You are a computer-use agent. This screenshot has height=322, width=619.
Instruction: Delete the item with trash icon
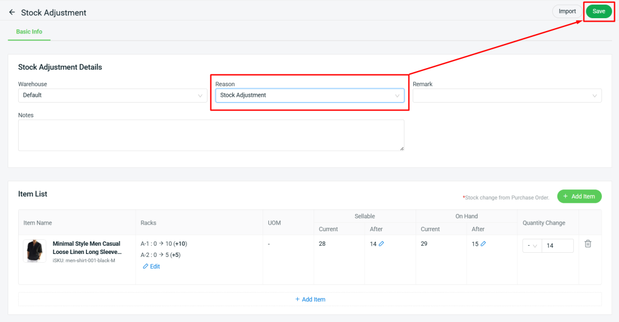[x=588, y=244]
